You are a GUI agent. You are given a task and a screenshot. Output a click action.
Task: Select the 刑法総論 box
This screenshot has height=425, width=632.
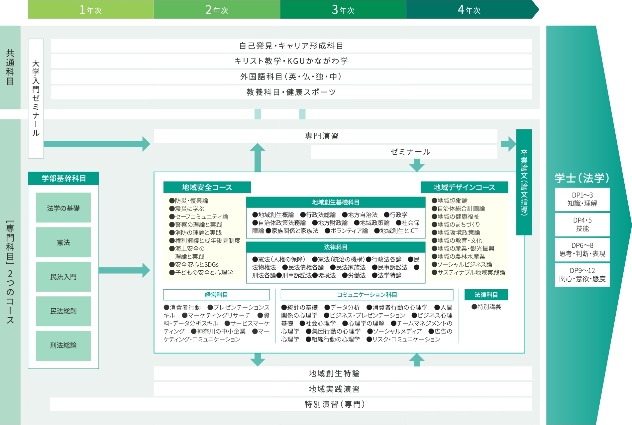pyautogui.click(x=63, y=346)
